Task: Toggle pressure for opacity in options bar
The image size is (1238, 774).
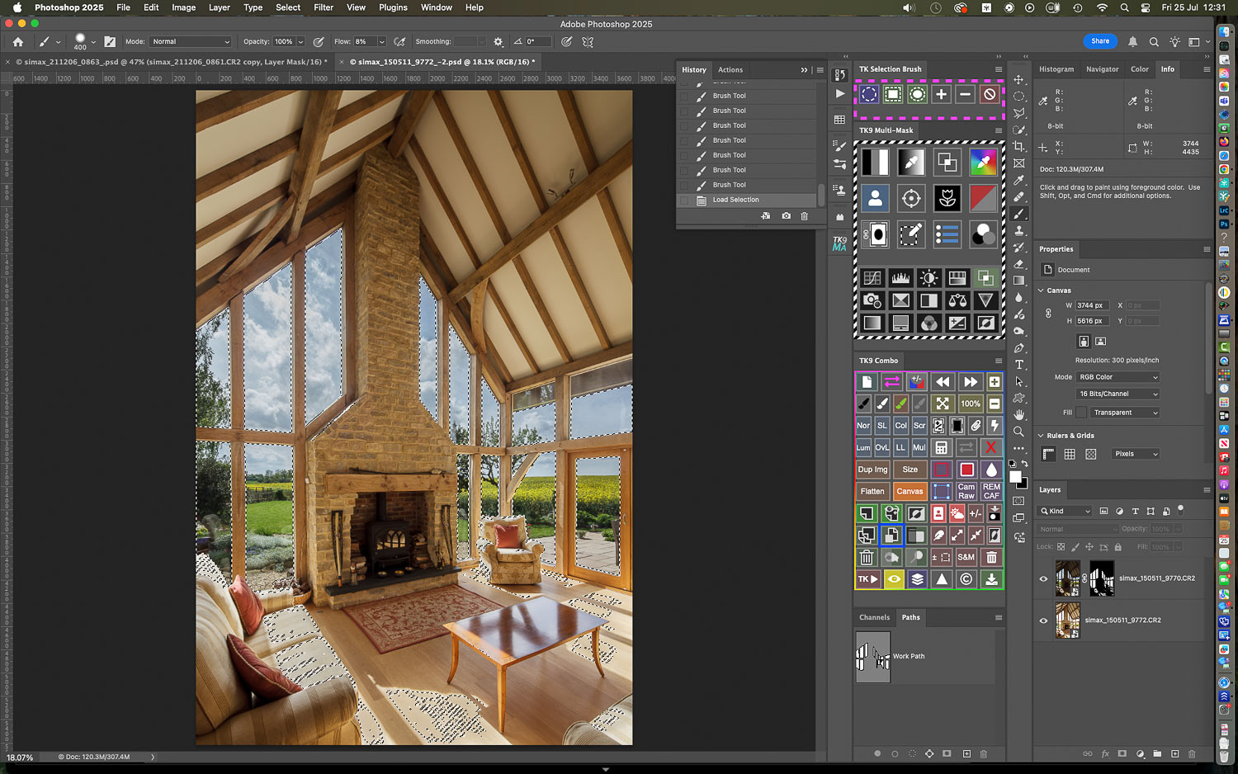Action: coord(319,41)
